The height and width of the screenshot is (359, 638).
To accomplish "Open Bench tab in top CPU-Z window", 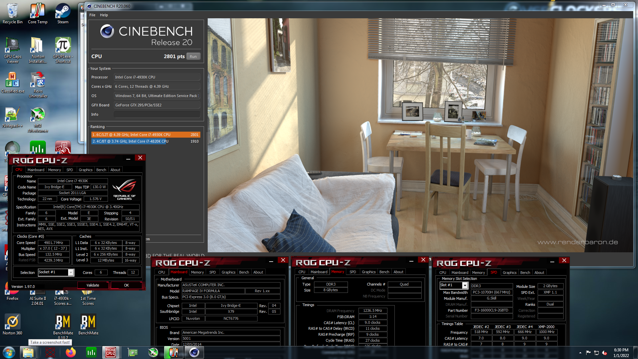I will [101, 170].
